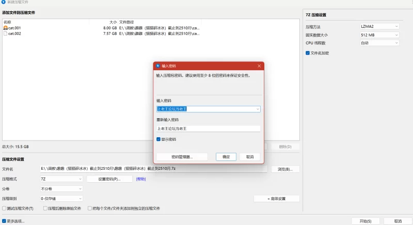The image size is (413, 225).
Task: Open the 帮助 link
Action: (x=141, y=179)
